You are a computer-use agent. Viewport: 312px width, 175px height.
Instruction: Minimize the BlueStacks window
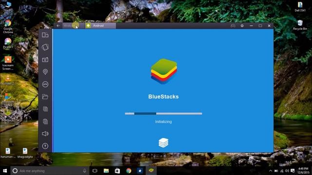[252, 26]
